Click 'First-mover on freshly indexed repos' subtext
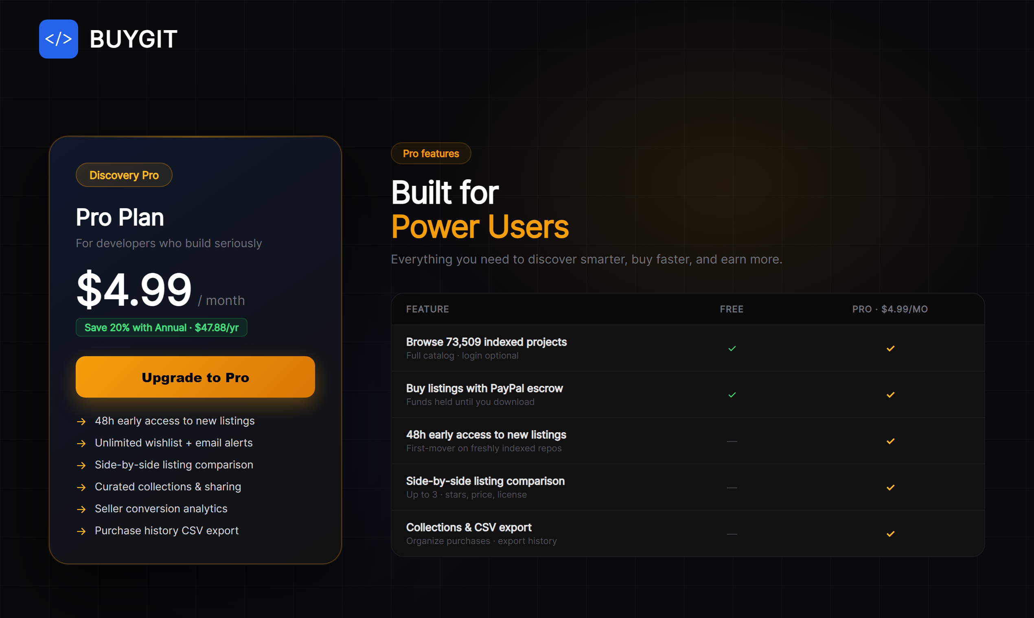 coord(484,448)
